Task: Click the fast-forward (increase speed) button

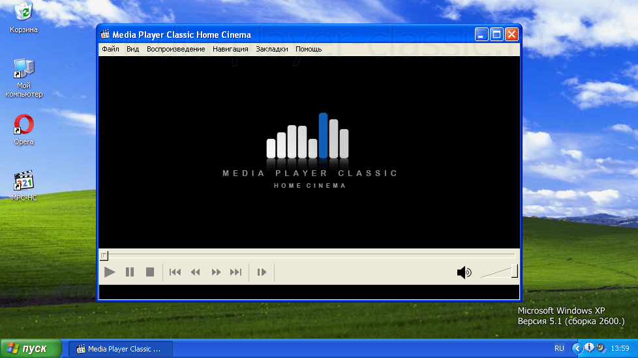Action: pyautogui.click(x=216, y=272)
